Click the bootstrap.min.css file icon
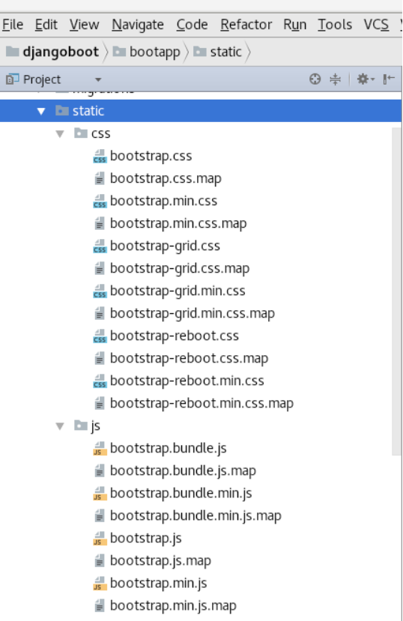The height and width of the screenshot is (621, 403). [100, 202]
